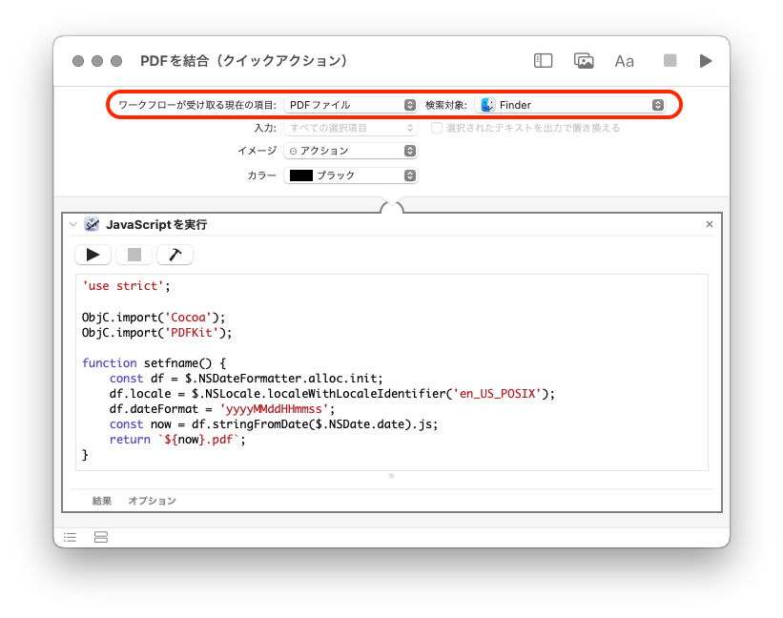The image size is (783, 618).
Task: Click the return `${now}.pdf` line
Action: click(177, 440)
